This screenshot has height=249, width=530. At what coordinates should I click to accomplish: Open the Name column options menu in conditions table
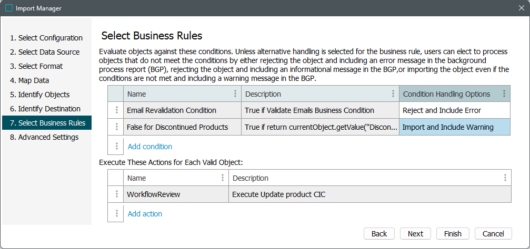235,94
